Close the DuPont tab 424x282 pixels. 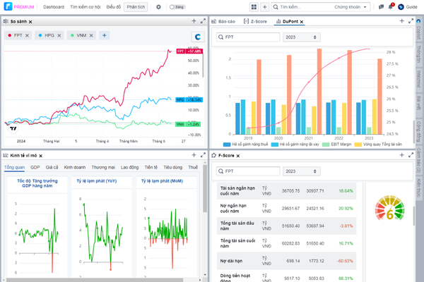pyautogui.click(x=302, y=22)
